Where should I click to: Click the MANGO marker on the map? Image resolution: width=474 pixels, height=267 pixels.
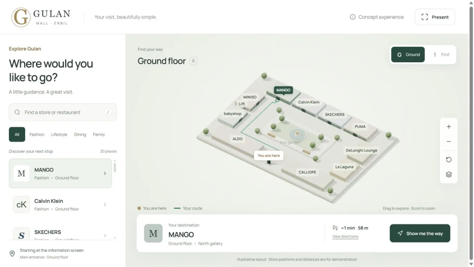point(283,90)
